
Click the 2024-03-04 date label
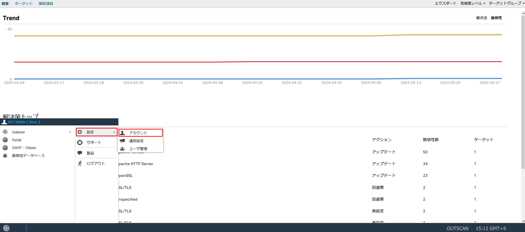click(14, 83)
